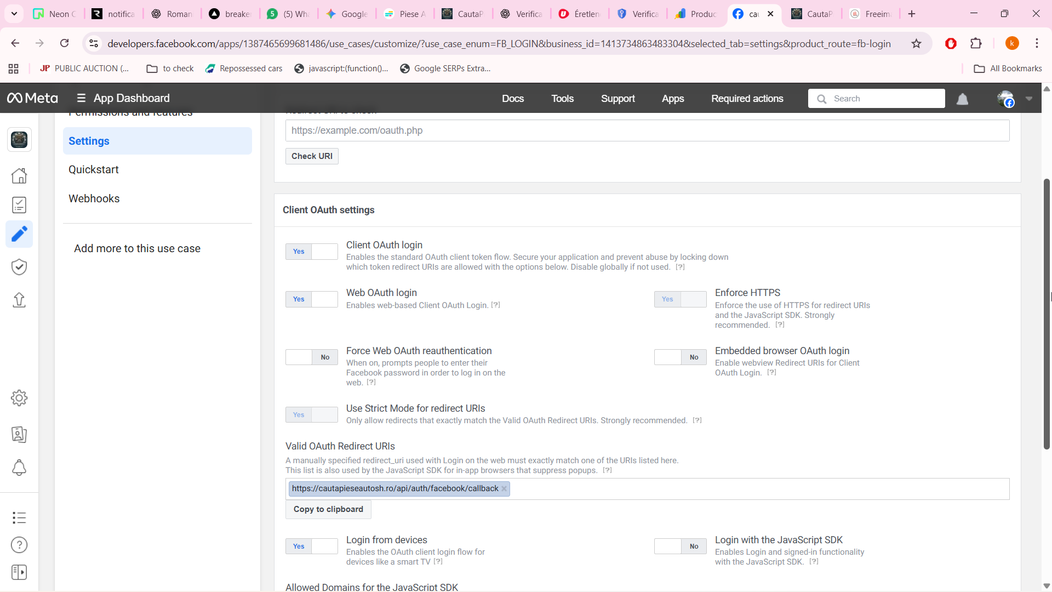Screen dimensions: 1052x592
Task: Toggle Force Web OAuth reauthentication switch
Action: pyautogui.click(x=311, y=357)
